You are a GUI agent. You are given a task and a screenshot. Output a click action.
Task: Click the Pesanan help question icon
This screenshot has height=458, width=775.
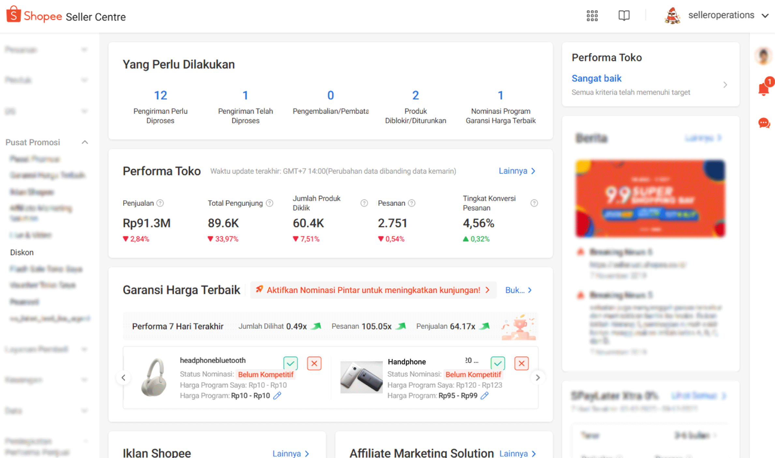point(412,203)
